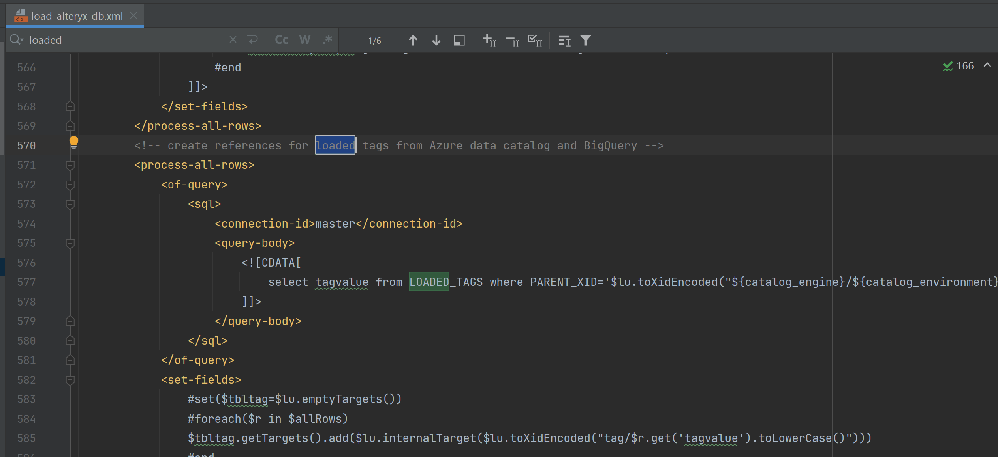998x457 pixels.
Task: Click the search filter funnel icon
Action: pyautogui.click(x=586, y=40)
